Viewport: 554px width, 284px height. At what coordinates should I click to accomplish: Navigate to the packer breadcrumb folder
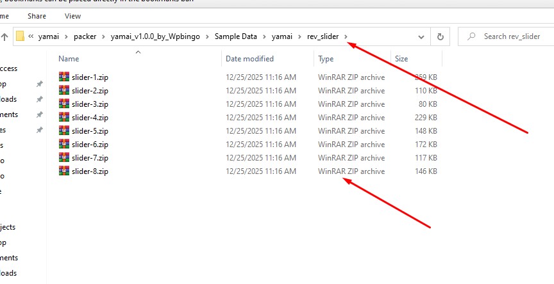(x=85, y=36)
